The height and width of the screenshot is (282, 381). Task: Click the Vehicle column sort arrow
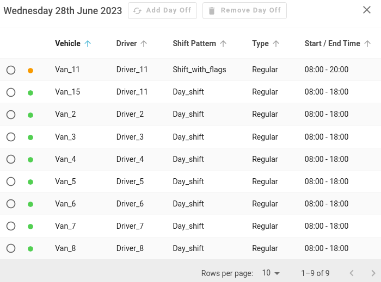[88, 43]
